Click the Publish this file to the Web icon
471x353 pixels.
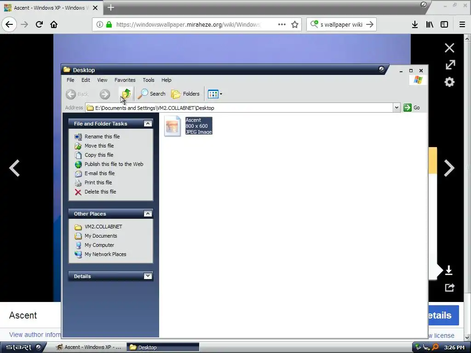point(78,164)
